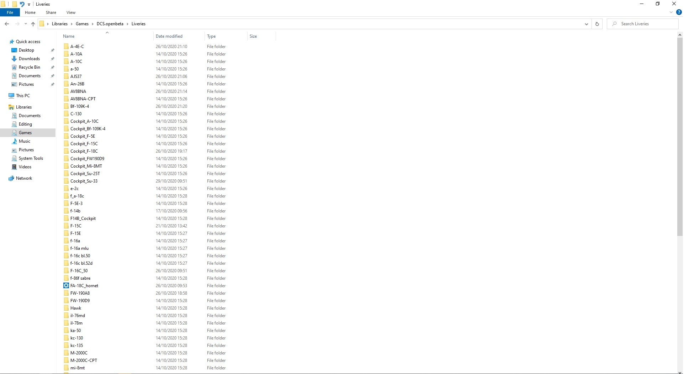The image size is (684, 374).
Task: Select the F-16C_50 folder
Action: 79,271
